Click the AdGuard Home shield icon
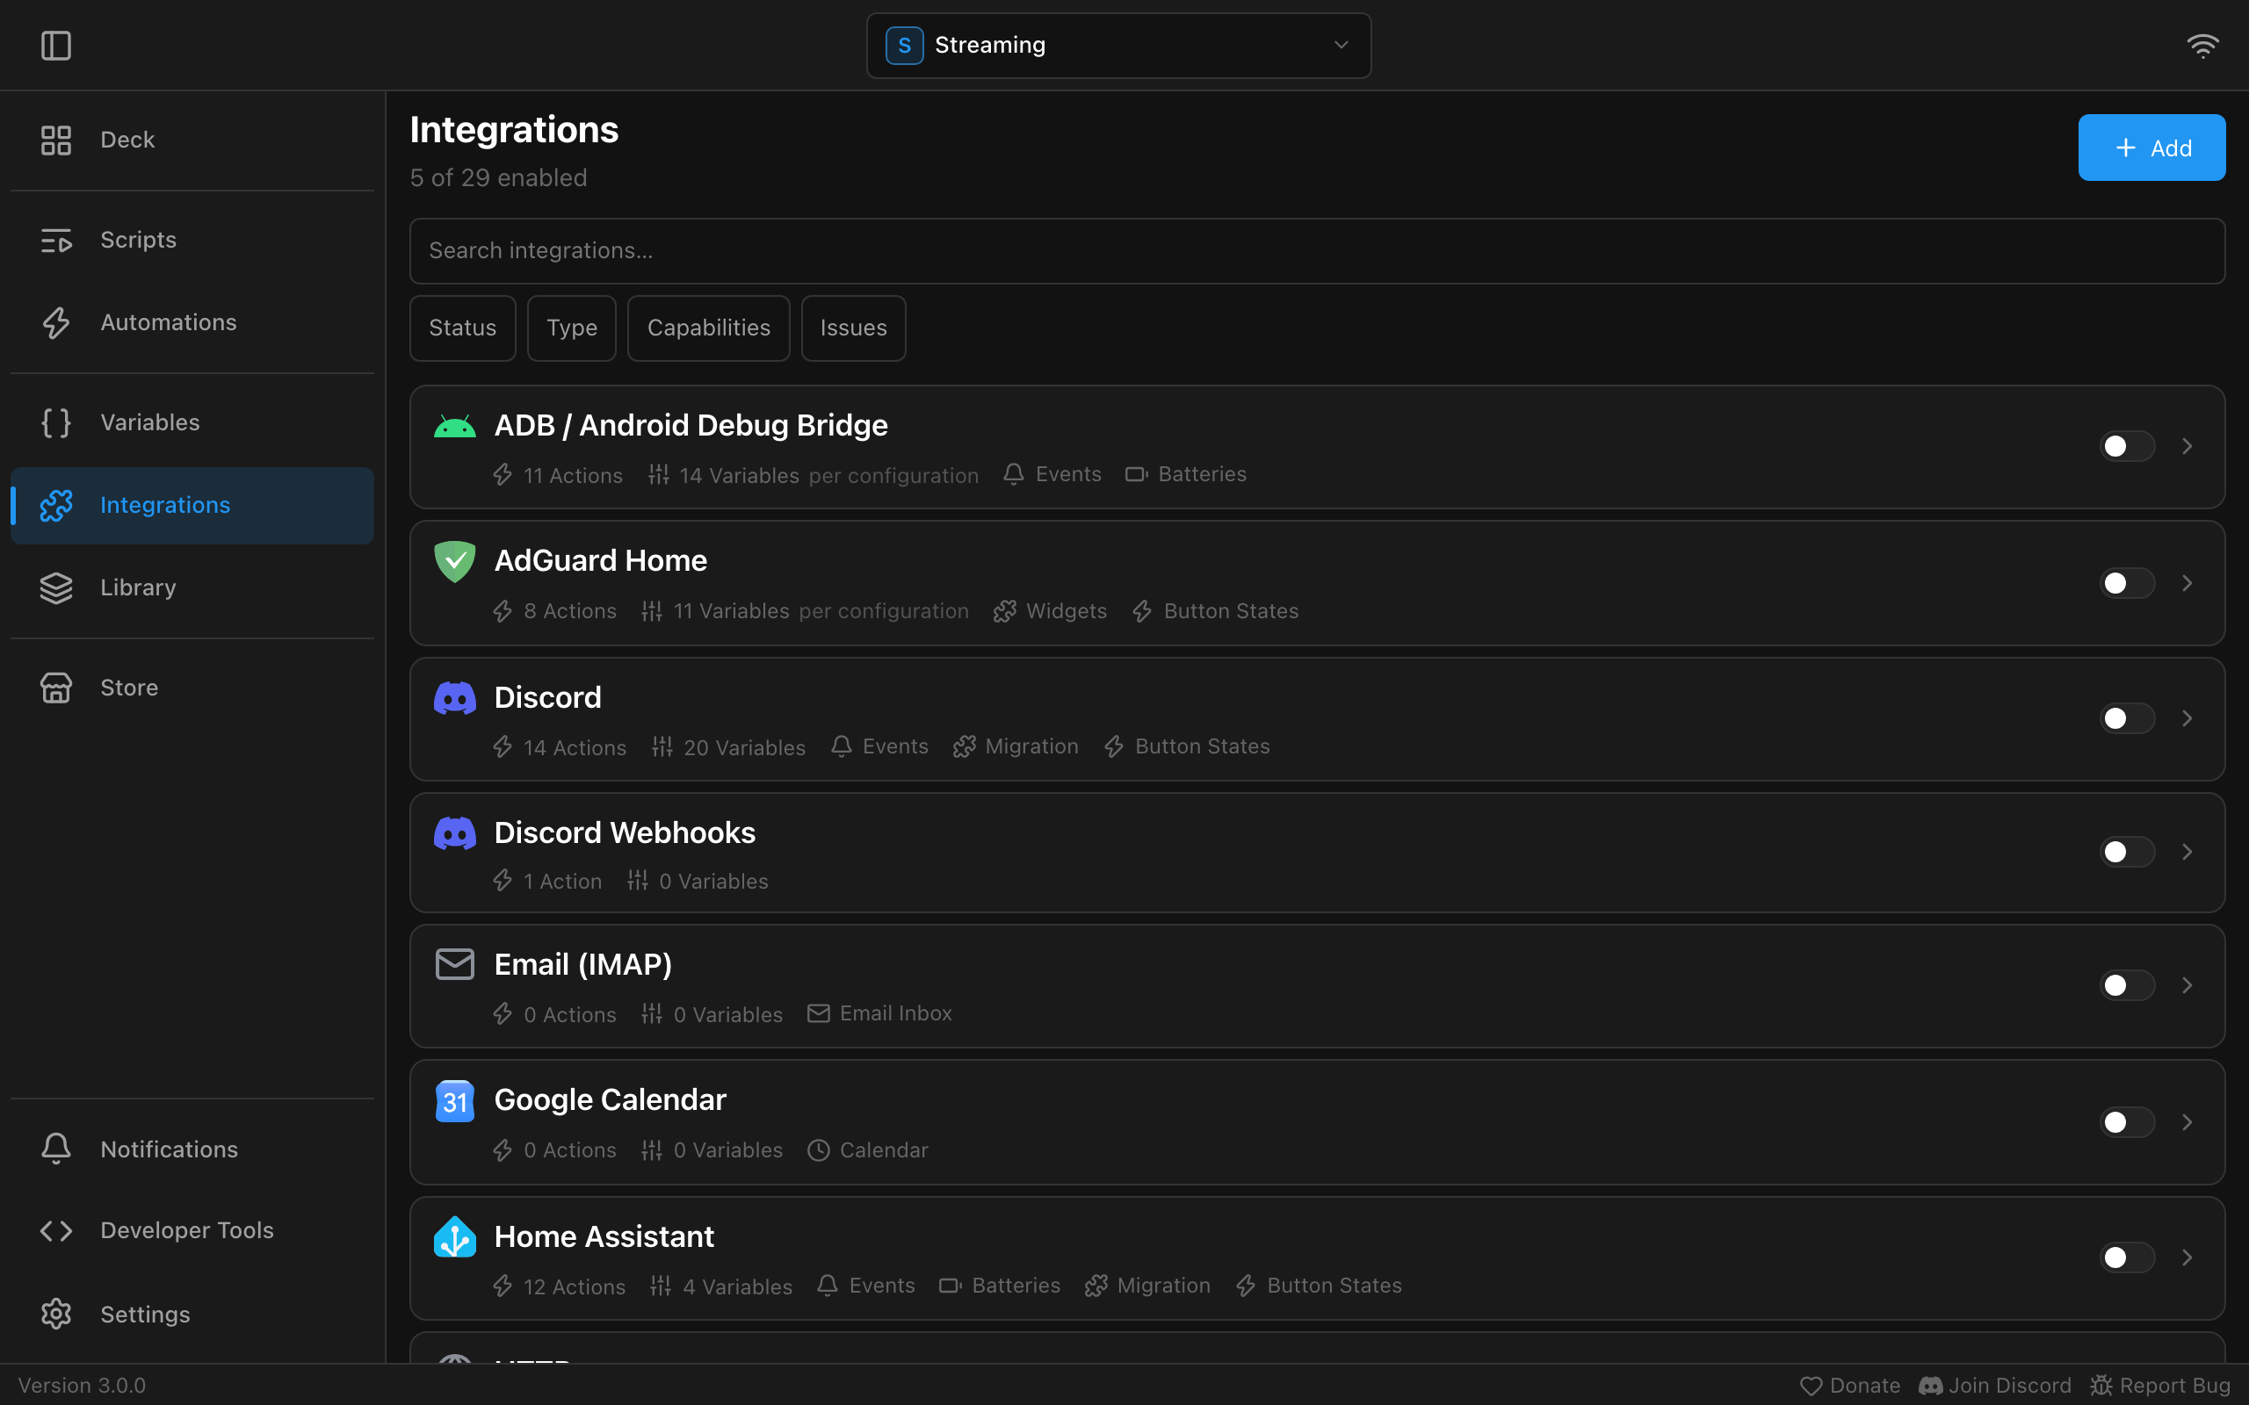Image resolution: width=2249 pixels, height=1405 pixels. click(454, 561)
